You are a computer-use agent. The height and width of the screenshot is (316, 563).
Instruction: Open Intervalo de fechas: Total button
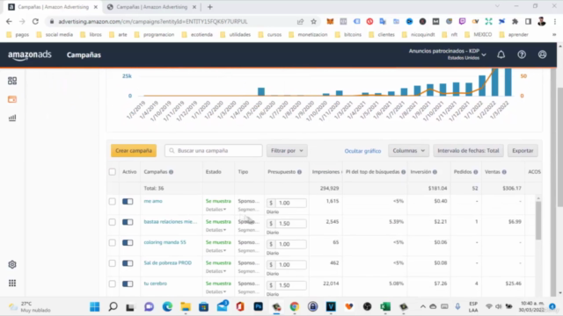pos(468,151)
